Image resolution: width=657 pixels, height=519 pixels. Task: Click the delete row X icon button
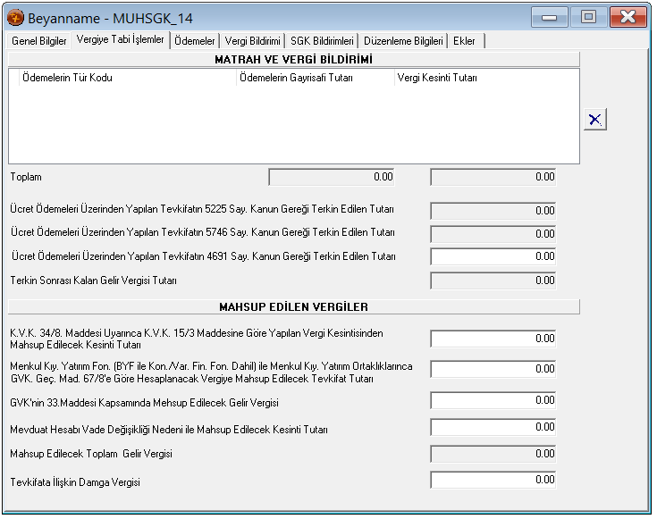595,120
